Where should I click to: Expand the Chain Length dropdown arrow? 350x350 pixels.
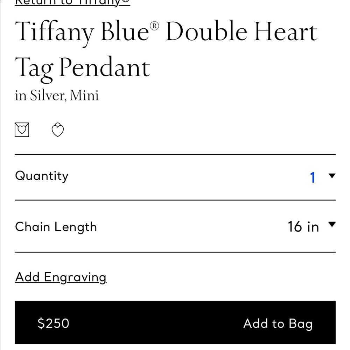pyautogui.click(x=332, y=224)
